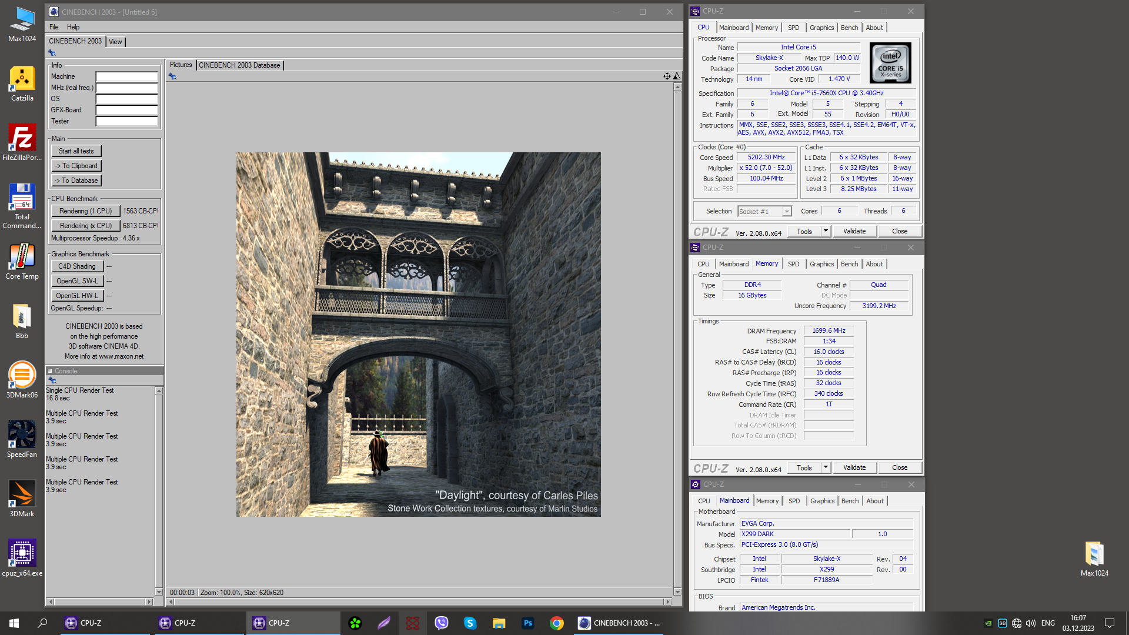The image size is (1129, 635).
Task: Open Photoshop from the taskbar
Action: (527, 623)
